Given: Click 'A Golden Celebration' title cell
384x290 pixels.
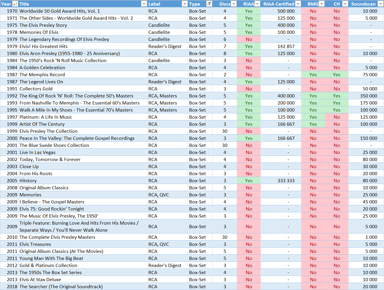Looking at the screenshot, I should tap(83, 67).
